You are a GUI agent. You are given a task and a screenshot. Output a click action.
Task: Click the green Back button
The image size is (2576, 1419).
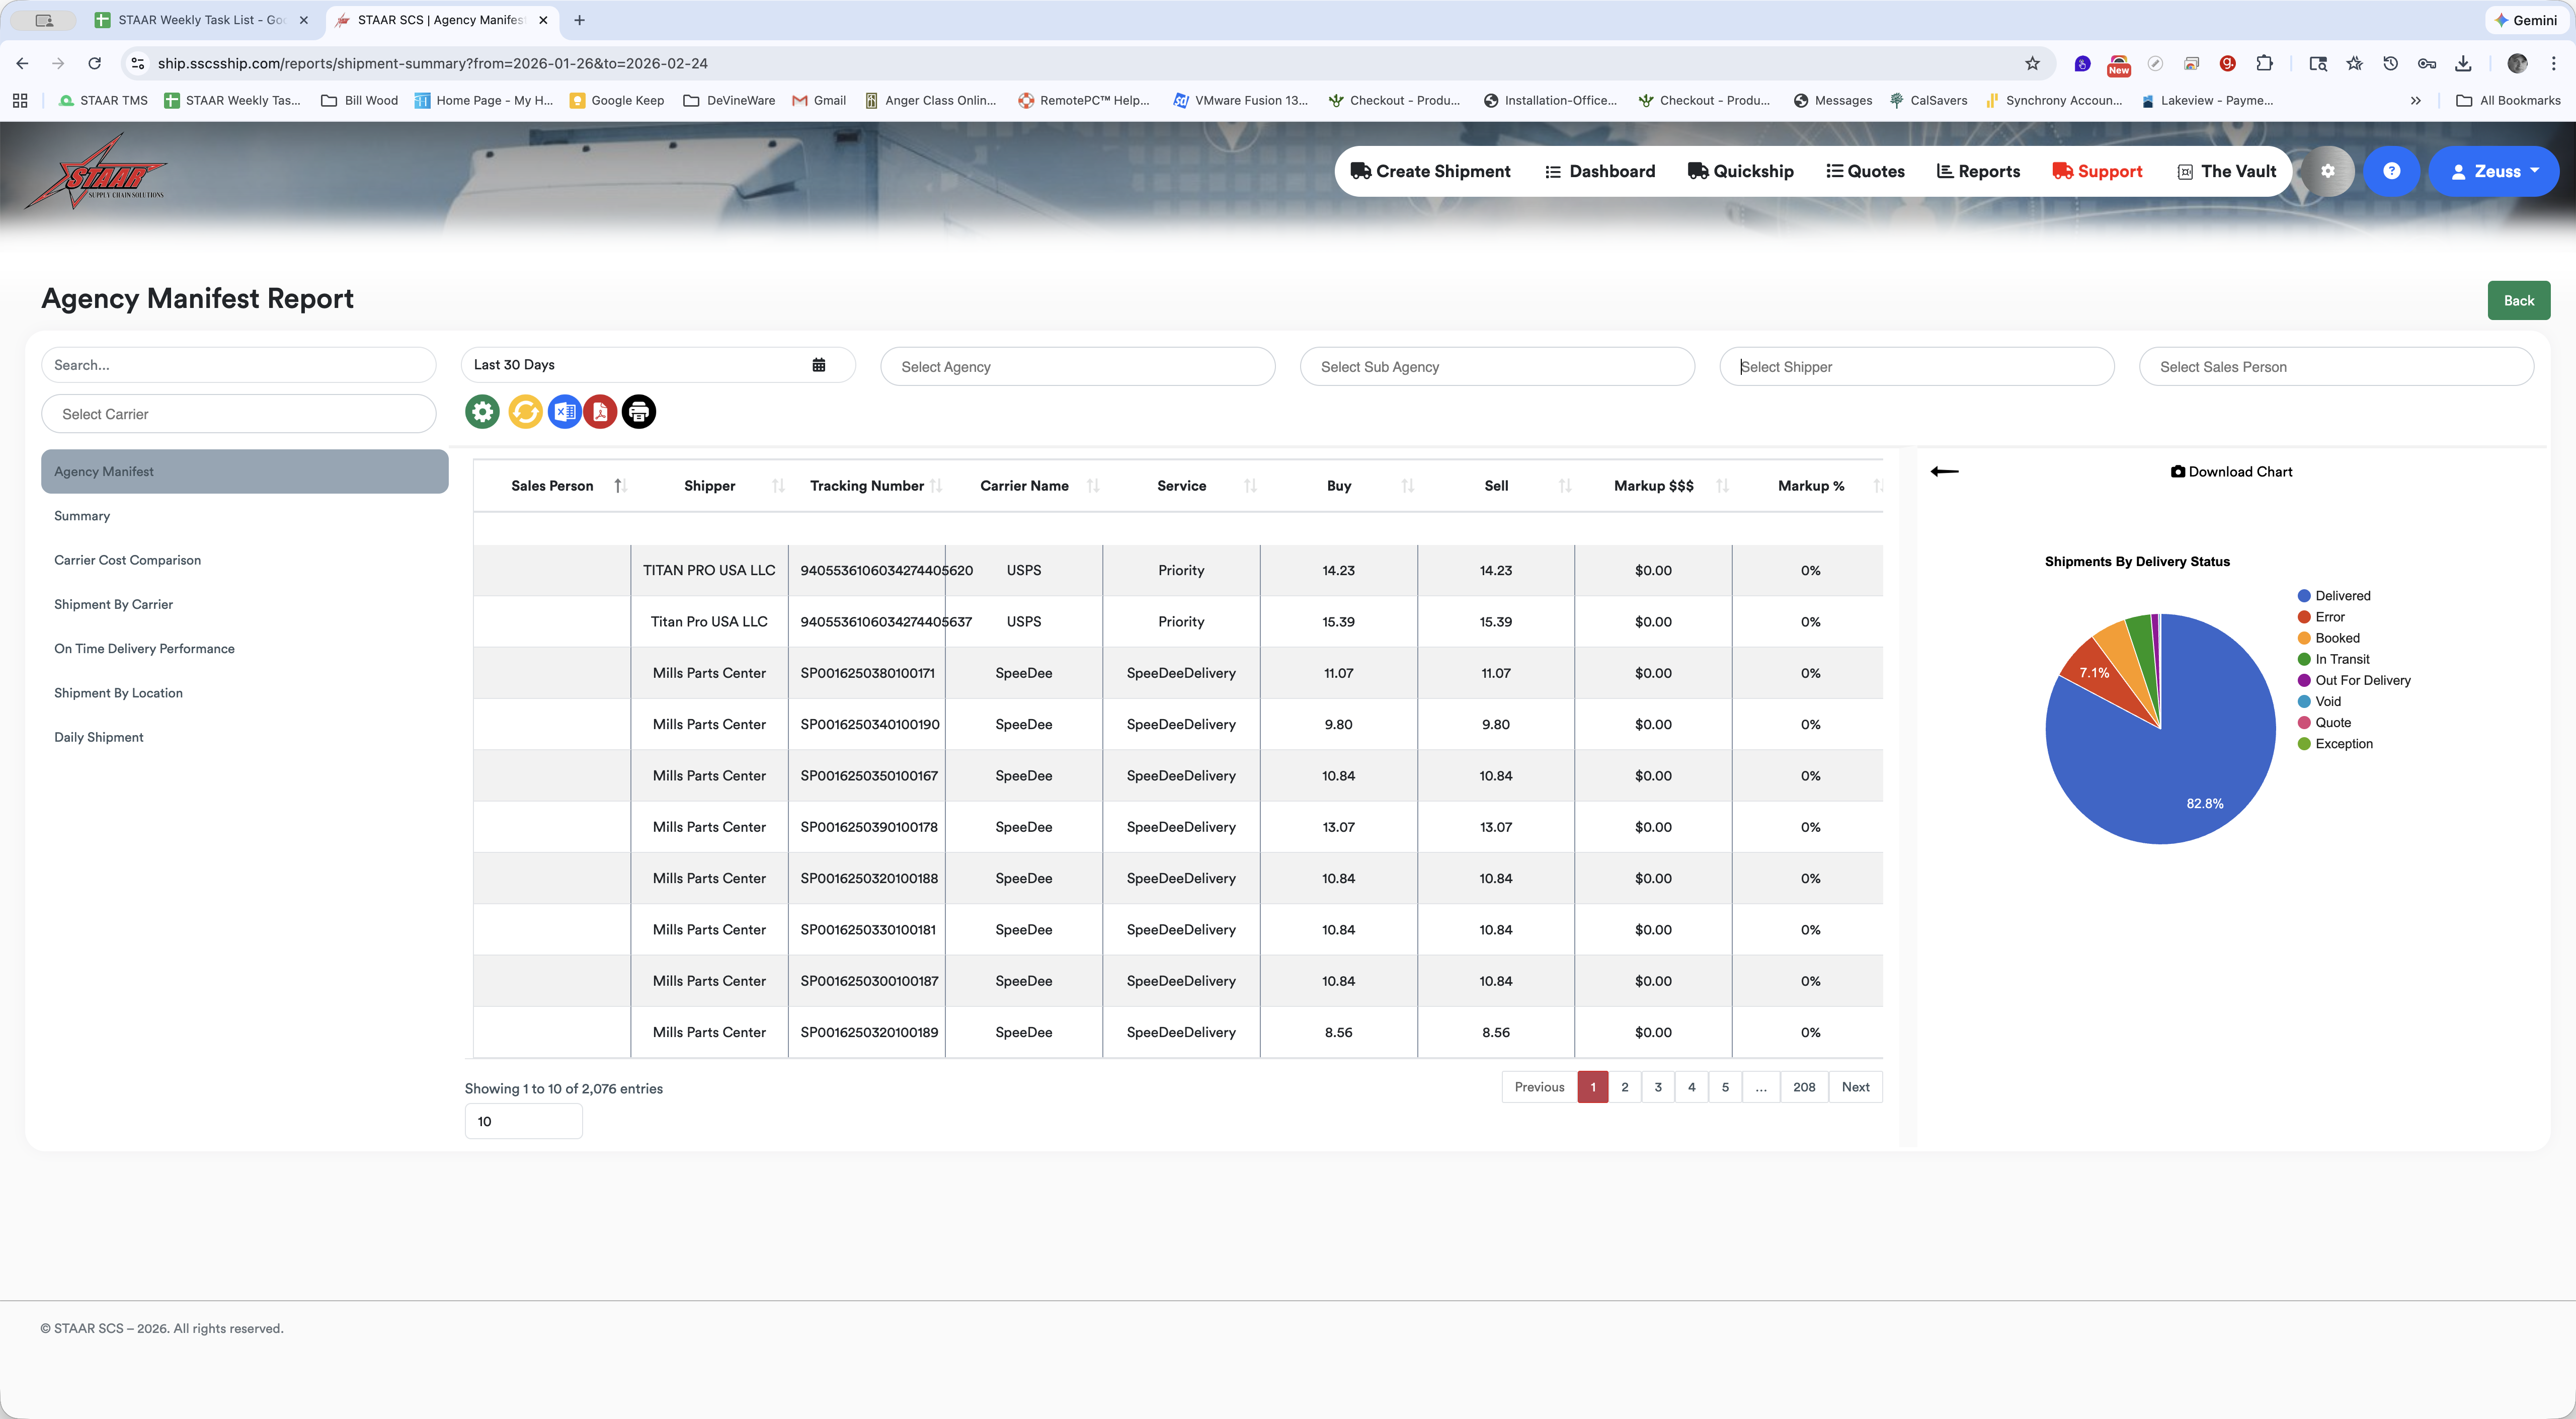coord(2518,301)
